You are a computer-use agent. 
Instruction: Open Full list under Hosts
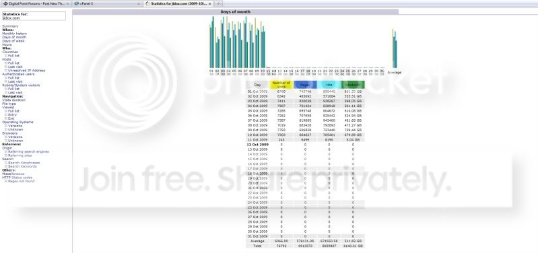click(13, 63)
